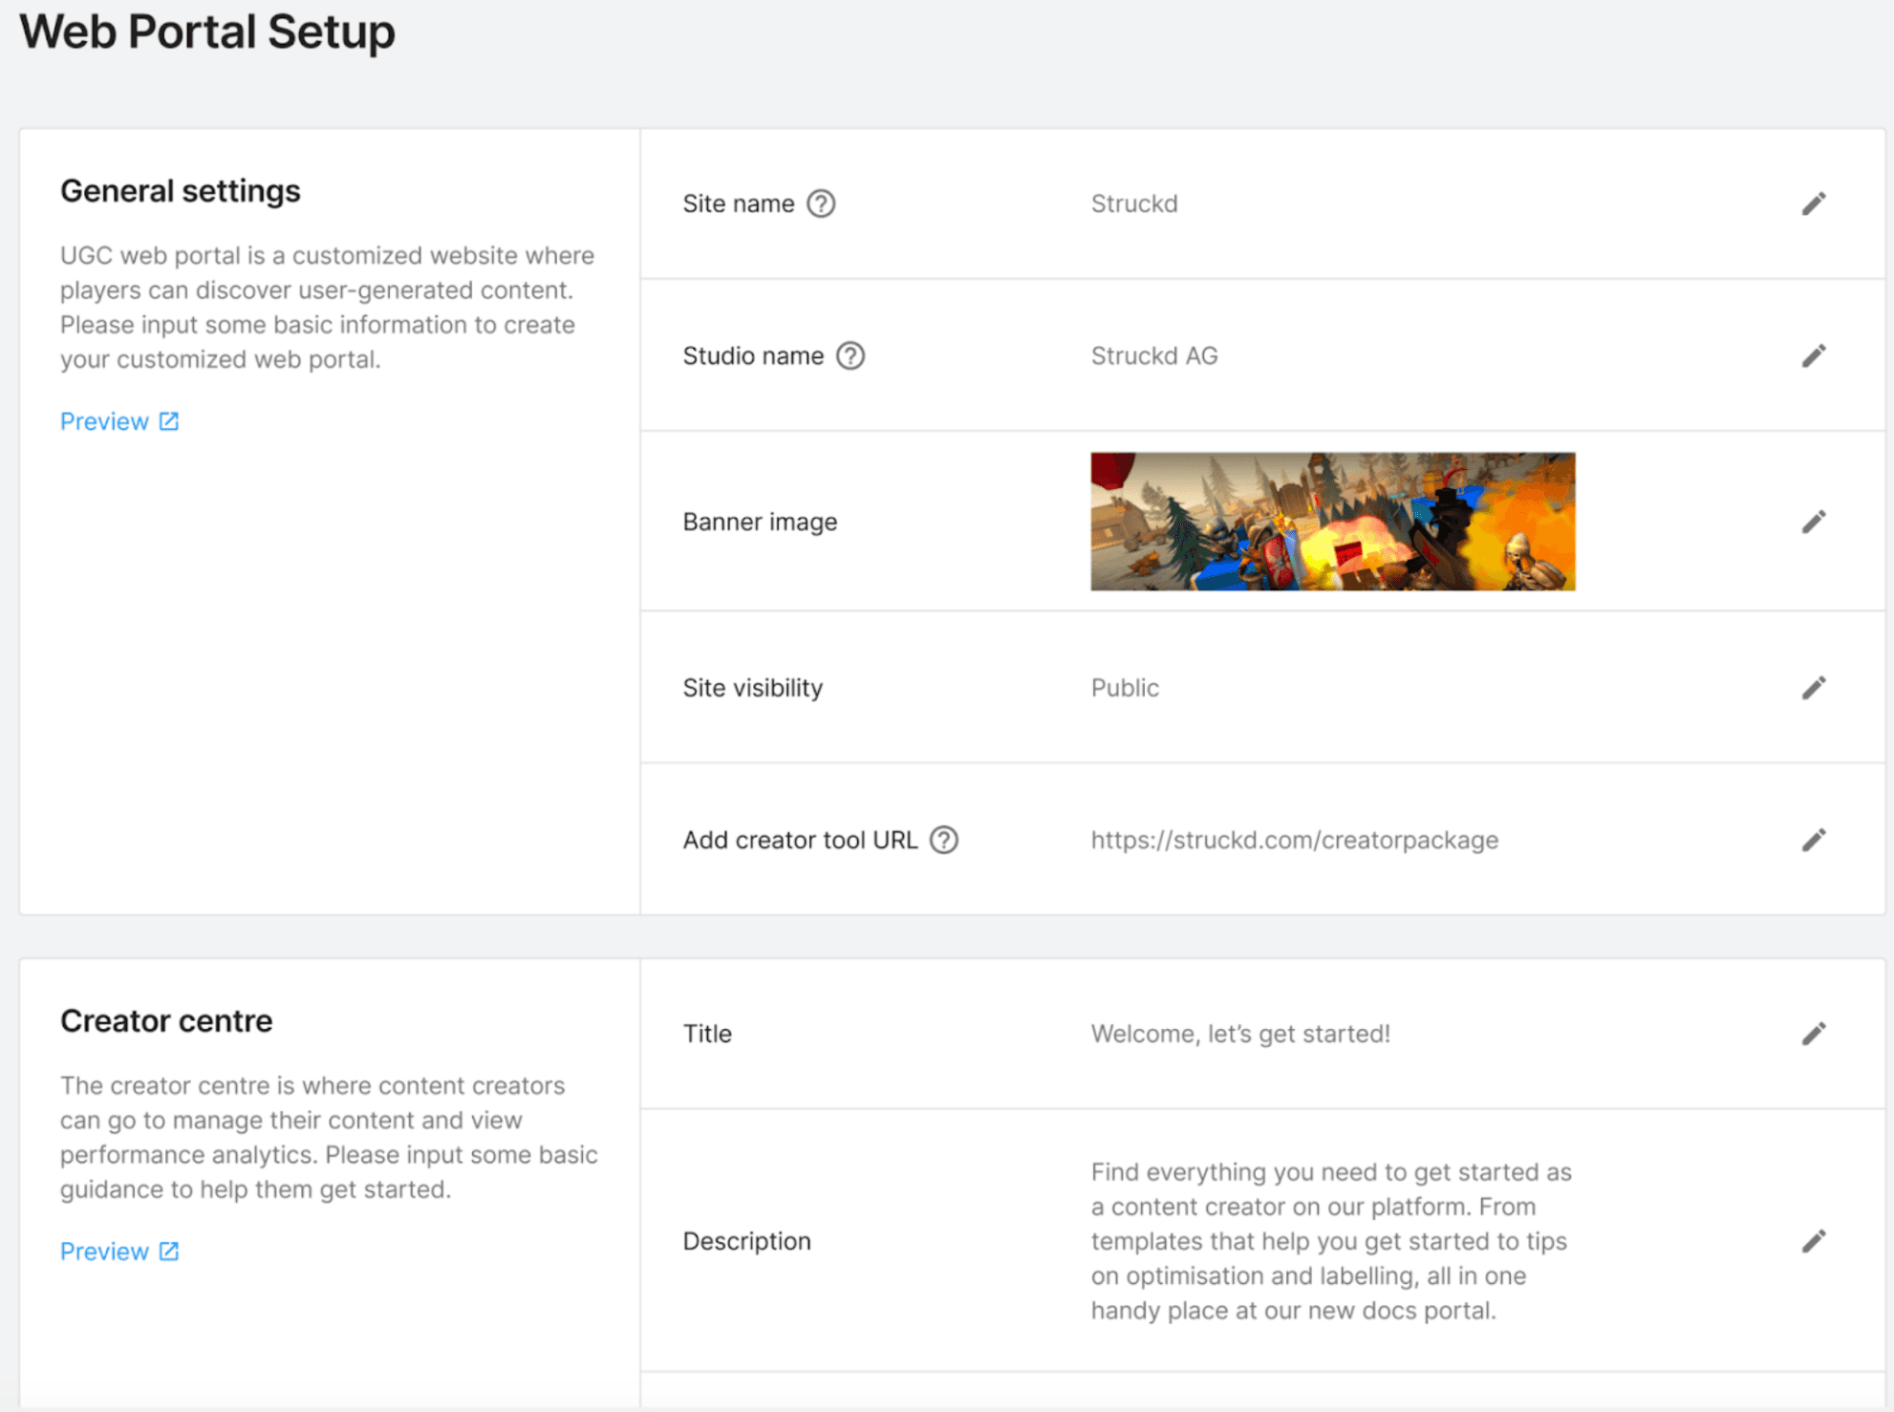Click the Description paragraph text

(x=1331, y=1241)
